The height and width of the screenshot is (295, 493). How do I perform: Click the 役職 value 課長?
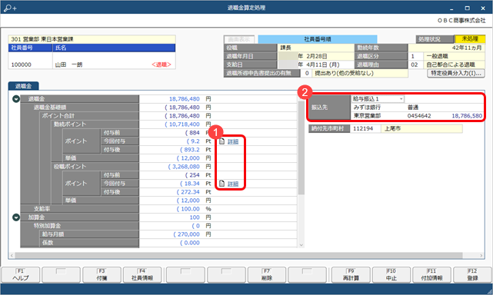[285, 48]
